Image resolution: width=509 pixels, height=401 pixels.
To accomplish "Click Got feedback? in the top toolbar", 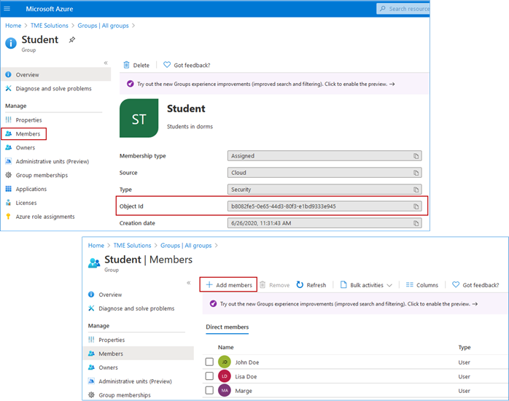I will point(187,65).
